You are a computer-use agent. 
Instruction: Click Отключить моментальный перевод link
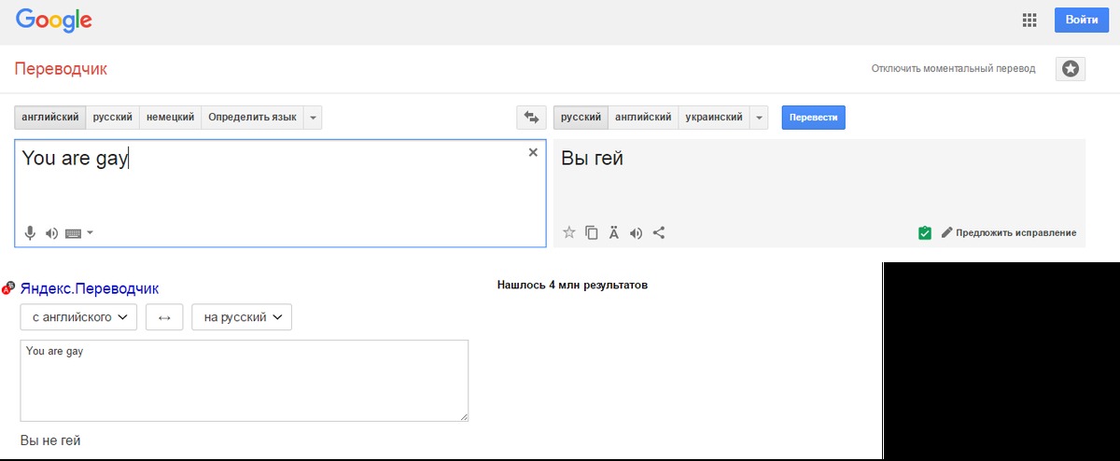[953, 69]
